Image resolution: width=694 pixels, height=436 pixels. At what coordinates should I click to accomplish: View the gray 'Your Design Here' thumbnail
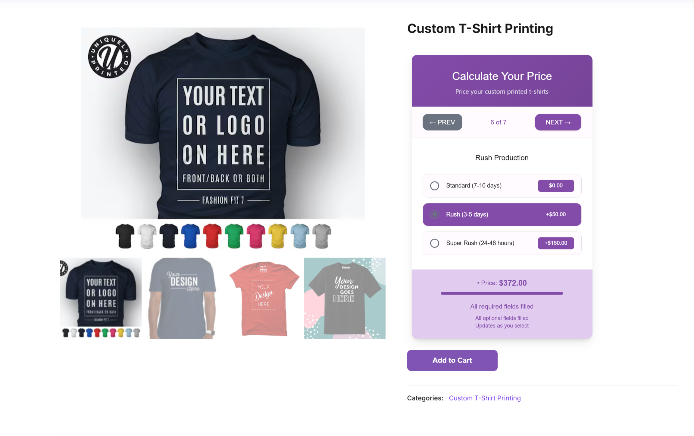click(182, 298)
